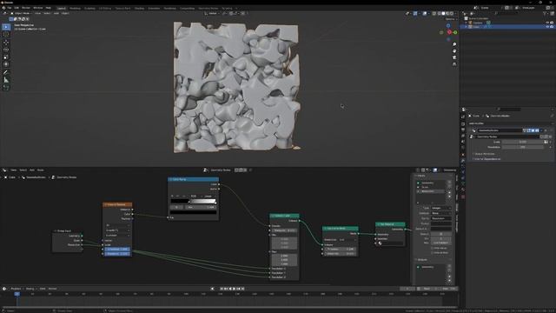556x313 pixels.
Task: Switch perspective/orthographic view icon
Action: (x=454, y=63)
